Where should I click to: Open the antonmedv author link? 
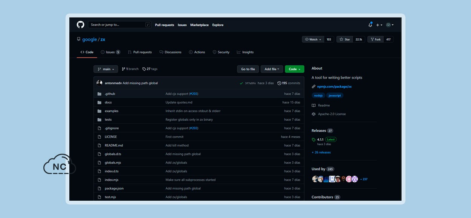click(x=113, y=83)
